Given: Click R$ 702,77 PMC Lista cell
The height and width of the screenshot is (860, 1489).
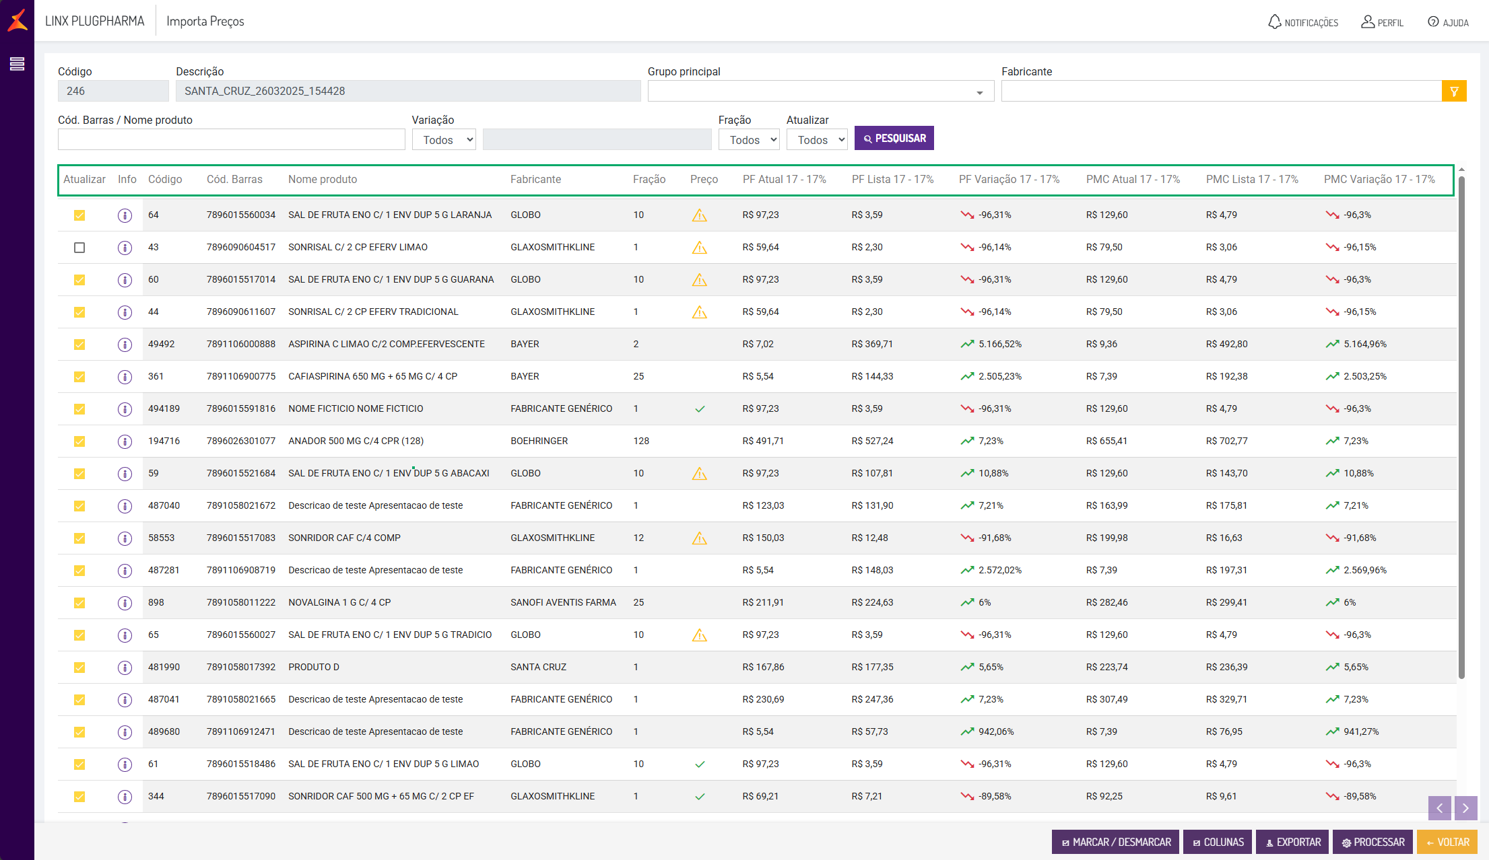Looking at the screenshot, I should coord(1227,441).
